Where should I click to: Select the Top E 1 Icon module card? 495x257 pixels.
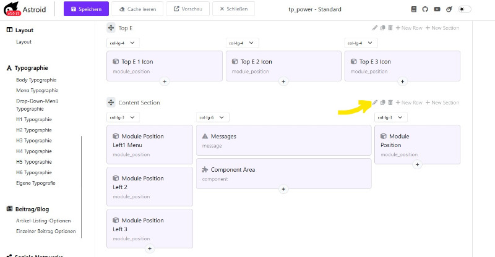pyautogui.click(x=165, y=66)
